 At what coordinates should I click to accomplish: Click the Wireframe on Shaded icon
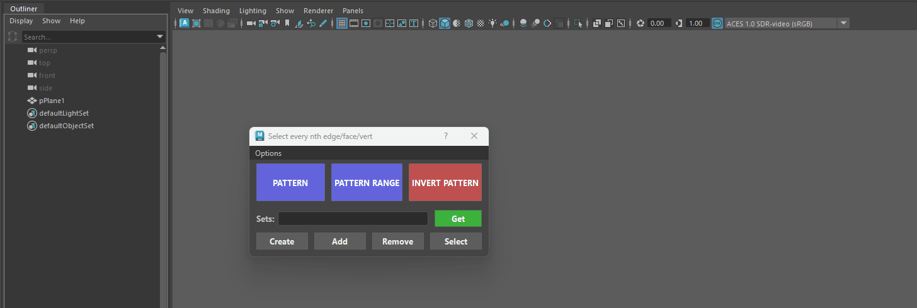click(x=469, y=23)
